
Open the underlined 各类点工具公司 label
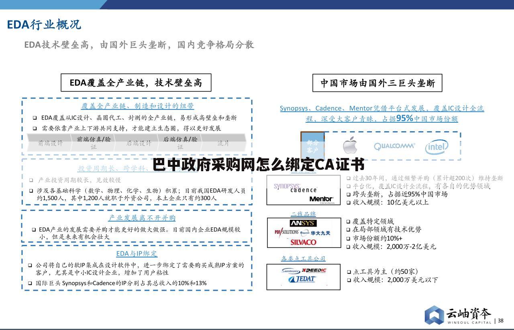click(x=303, y=259)
